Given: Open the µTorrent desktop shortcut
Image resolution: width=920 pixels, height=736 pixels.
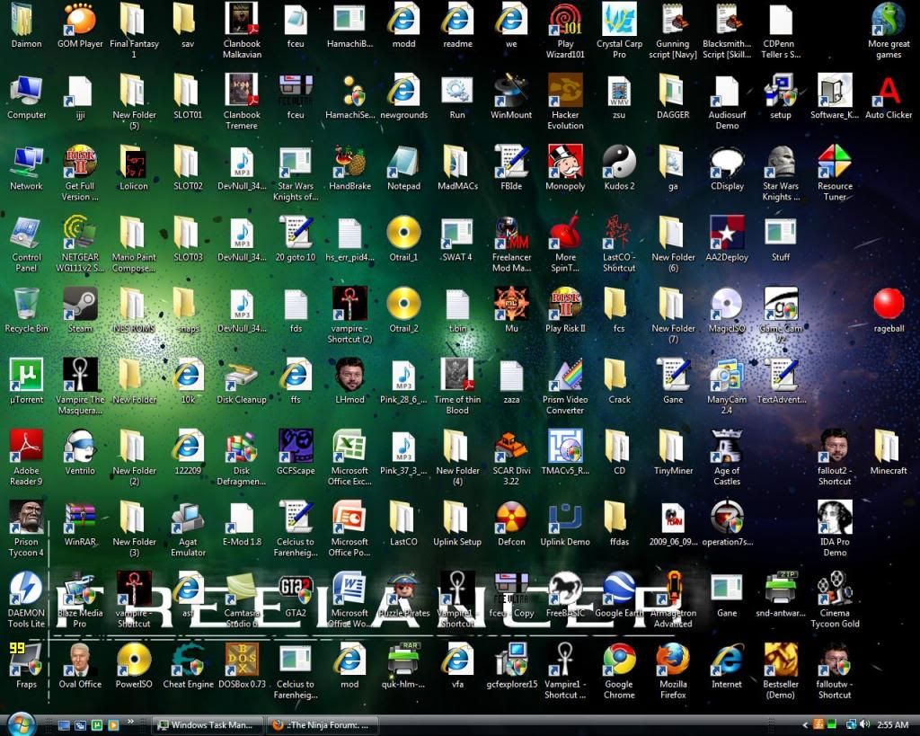Looking at the screenshot, I should pyautogui.click(x=26, y=375).
